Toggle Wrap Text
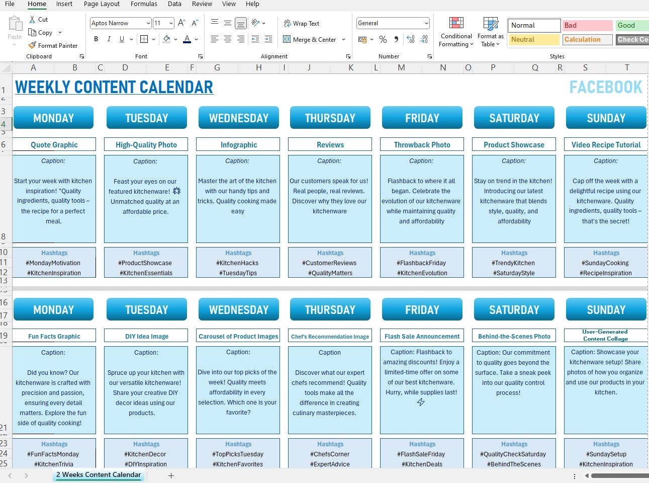The image size is (649, 483). pyautogui.click(x=302, y=23)
